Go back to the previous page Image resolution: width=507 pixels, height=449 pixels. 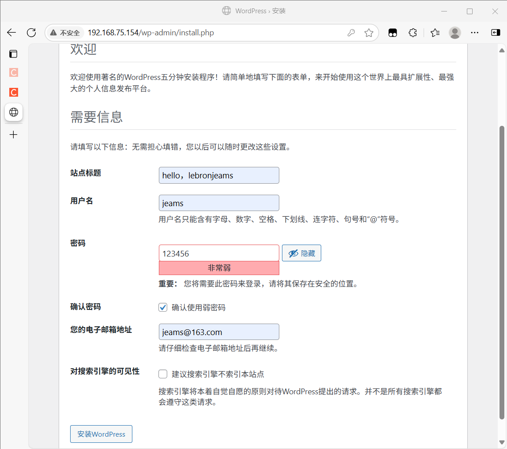[x=11, y=32]
